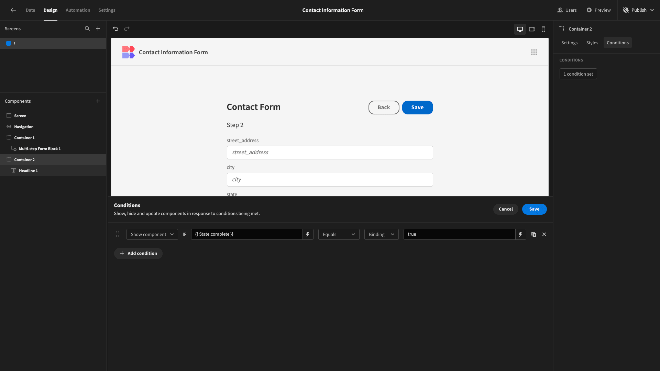The width and height of the screenshot is (660, 371).
Task: Select Multi-step Form Block 1
Action: pyautogui.click(x=53, y=149)
